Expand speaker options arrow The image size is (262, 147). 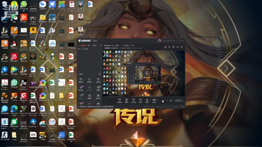tap(157, 100)
